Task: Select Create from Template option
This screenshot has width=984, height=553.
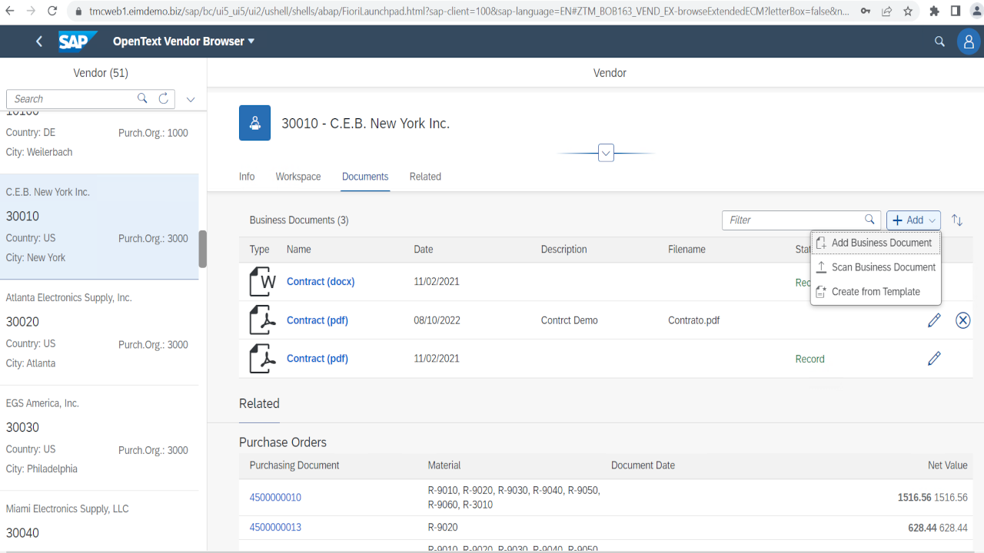Action: coord(875,292)
